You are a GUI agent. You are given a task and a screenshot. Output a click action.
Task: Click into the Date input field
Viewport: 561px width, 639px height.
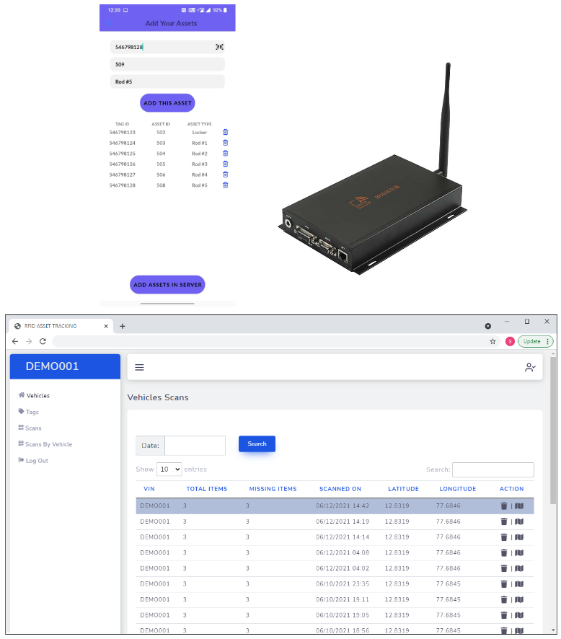(195, 446)
